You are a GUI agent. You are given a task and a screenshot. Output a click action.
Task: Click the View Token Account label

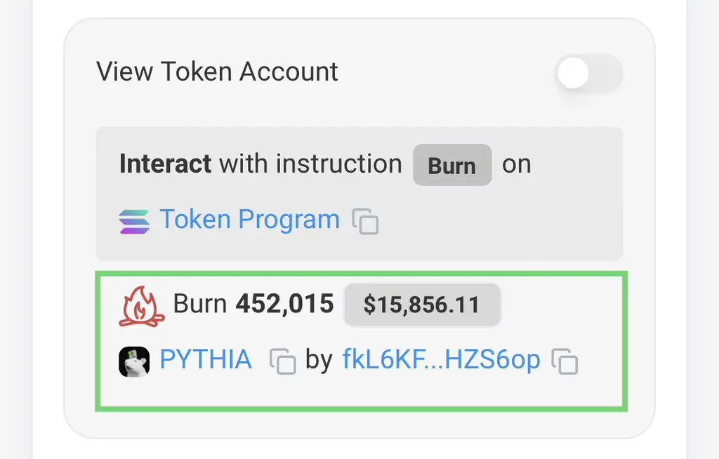click(x=217, y=72)
